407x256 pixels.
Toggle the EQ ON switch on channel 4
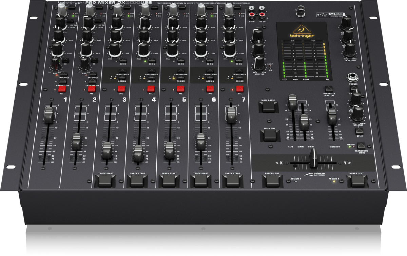point(152,61)
